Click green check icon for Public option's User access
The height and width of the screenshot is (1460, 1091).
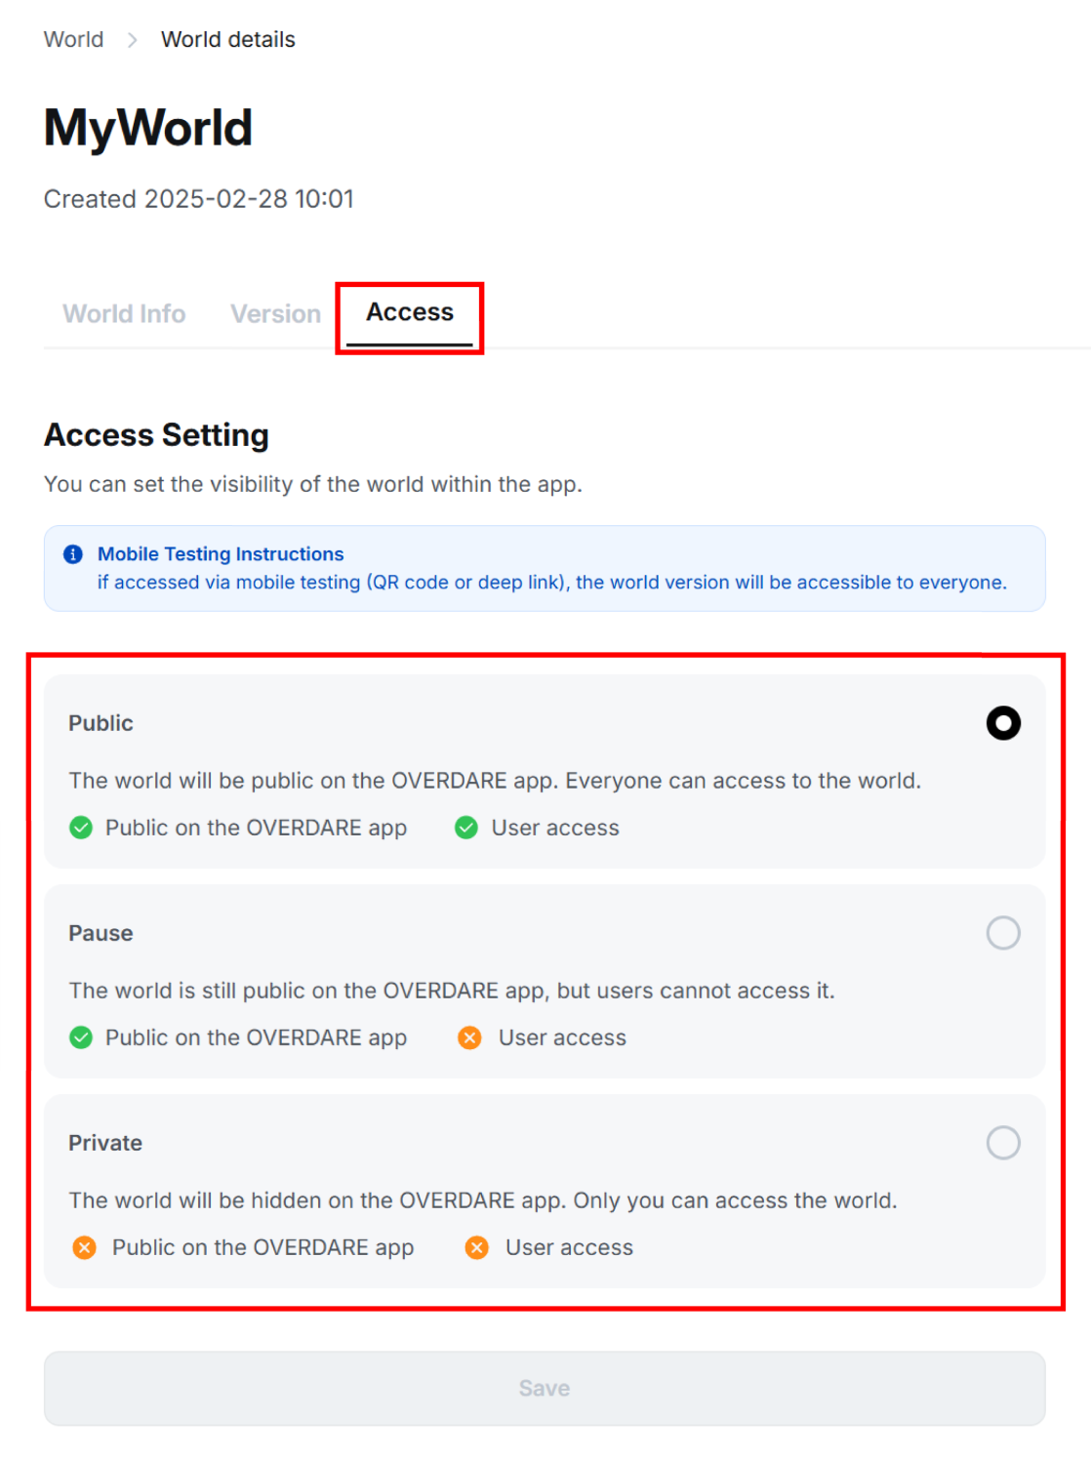pos(466,828)
